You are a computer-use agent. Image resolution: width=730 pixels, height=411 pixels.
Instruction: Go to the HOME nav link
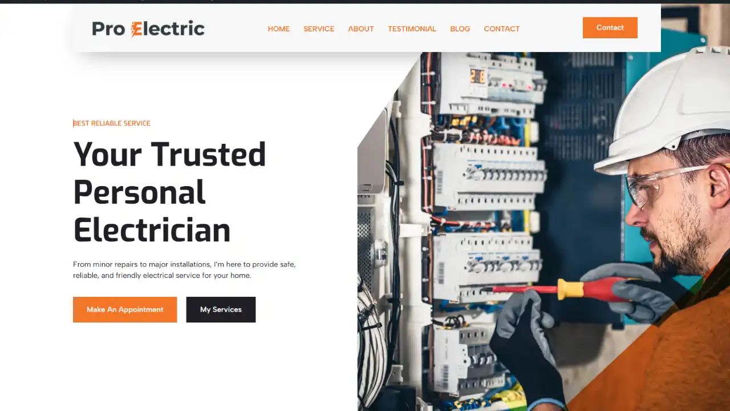click(279, 29)
